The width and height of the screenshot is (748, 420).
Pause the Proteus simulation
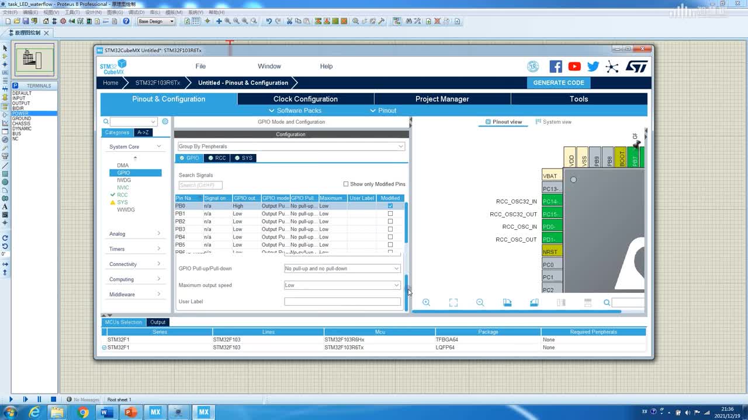pyautogui.click(x=39, y=400)
